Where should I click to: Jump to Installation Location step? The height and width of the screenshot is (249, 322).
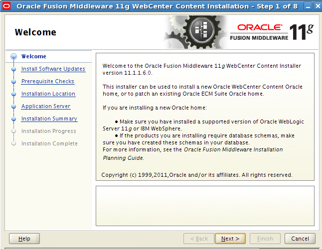point(48,94)
